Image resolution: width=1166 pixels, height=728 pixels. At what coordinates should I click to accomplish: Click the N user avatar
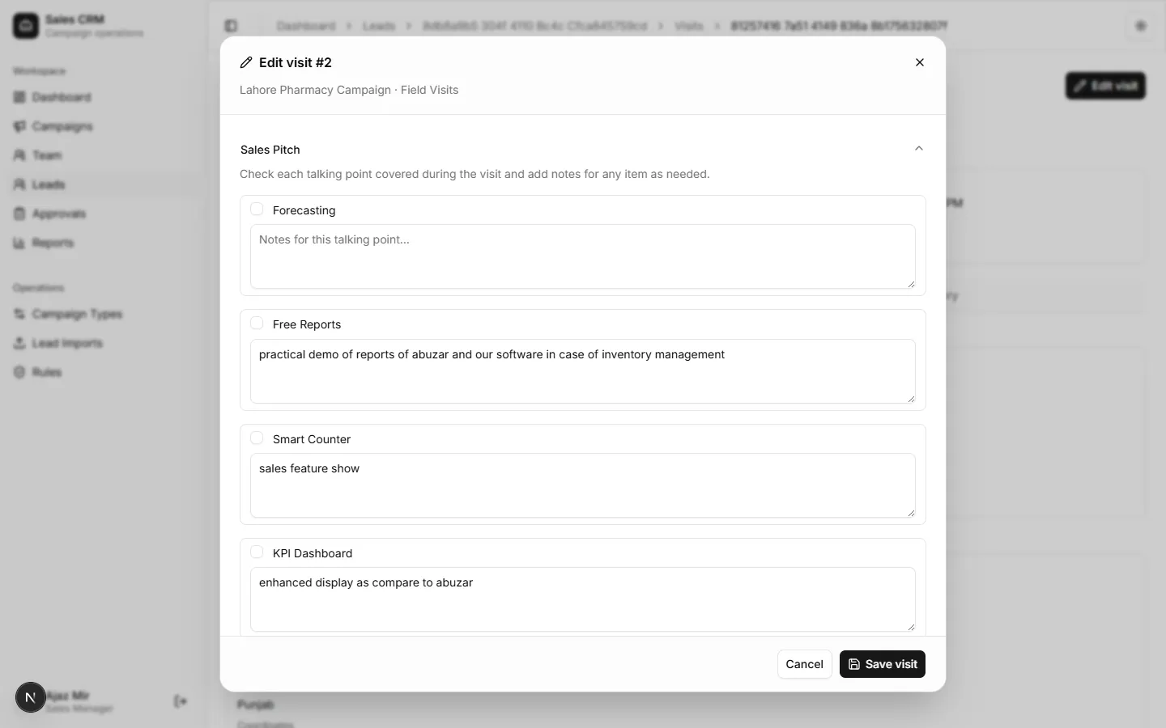click(x=31, y=697)
